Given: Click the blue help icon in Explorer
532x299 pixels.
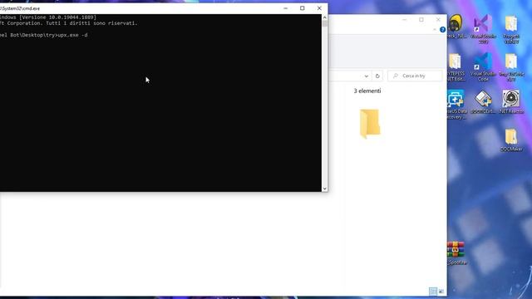Looking at the screenshot, I should (x=442, y=30).
